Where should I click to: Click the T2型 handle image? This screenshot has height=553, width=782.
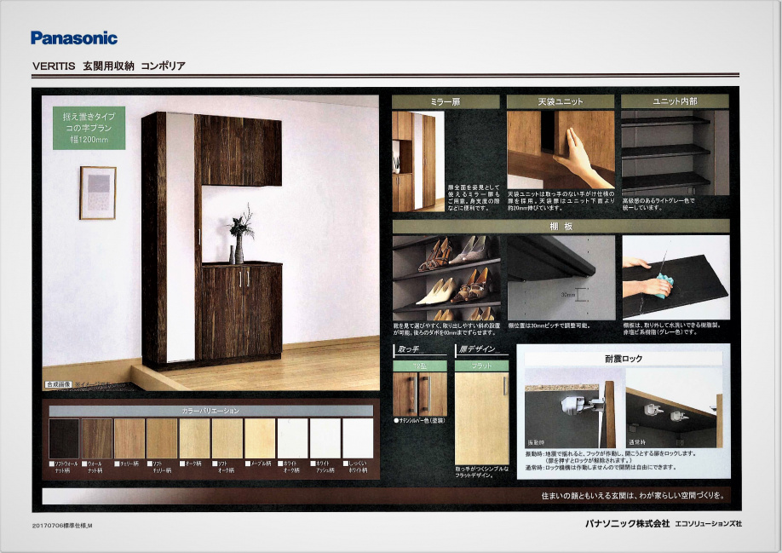[x=419, y=393]
